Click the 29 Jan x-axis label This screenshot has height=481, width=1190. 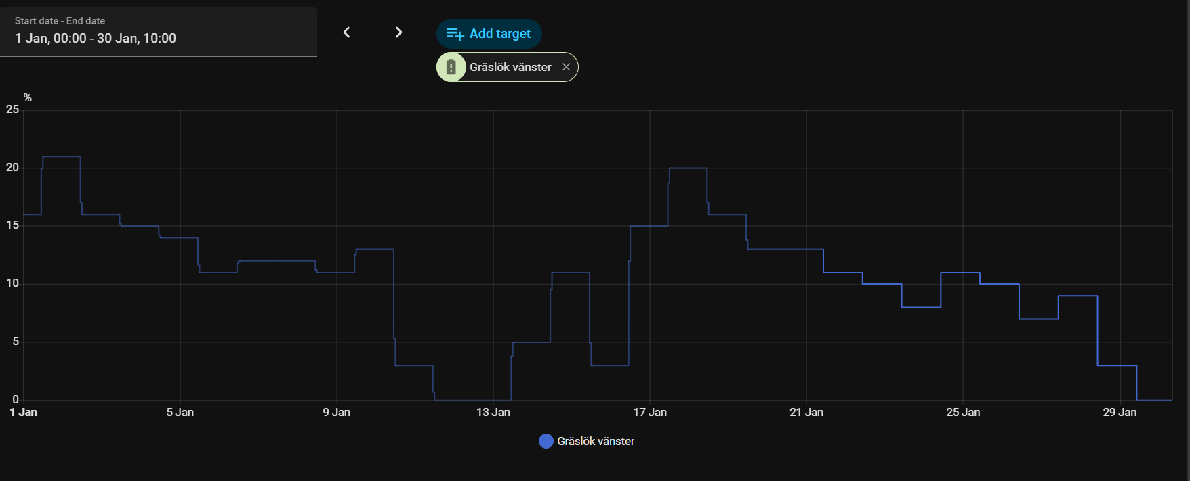tap(1120, 412)
